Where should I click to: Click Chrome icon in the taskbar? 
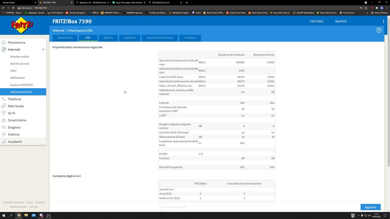tap(19, 215)
